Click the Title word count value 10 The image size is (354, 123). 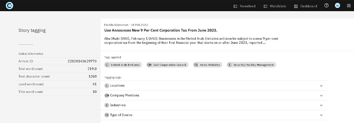coord(95,92)
